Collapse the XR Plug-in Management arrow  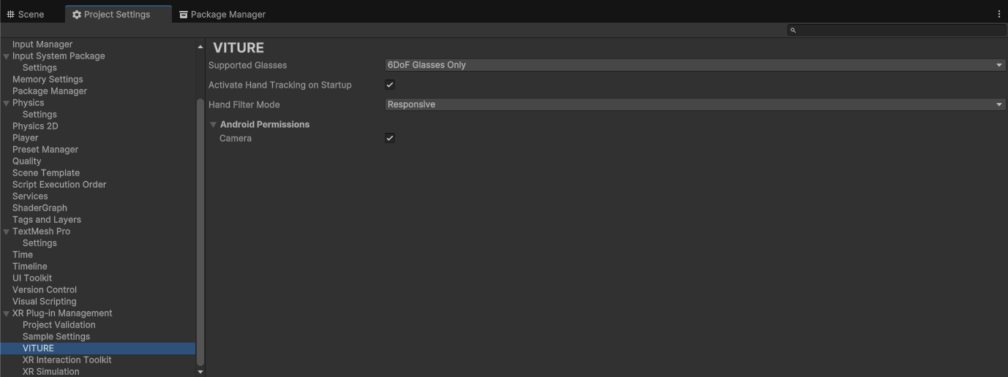pyautogui.click(x=7, y=313)
